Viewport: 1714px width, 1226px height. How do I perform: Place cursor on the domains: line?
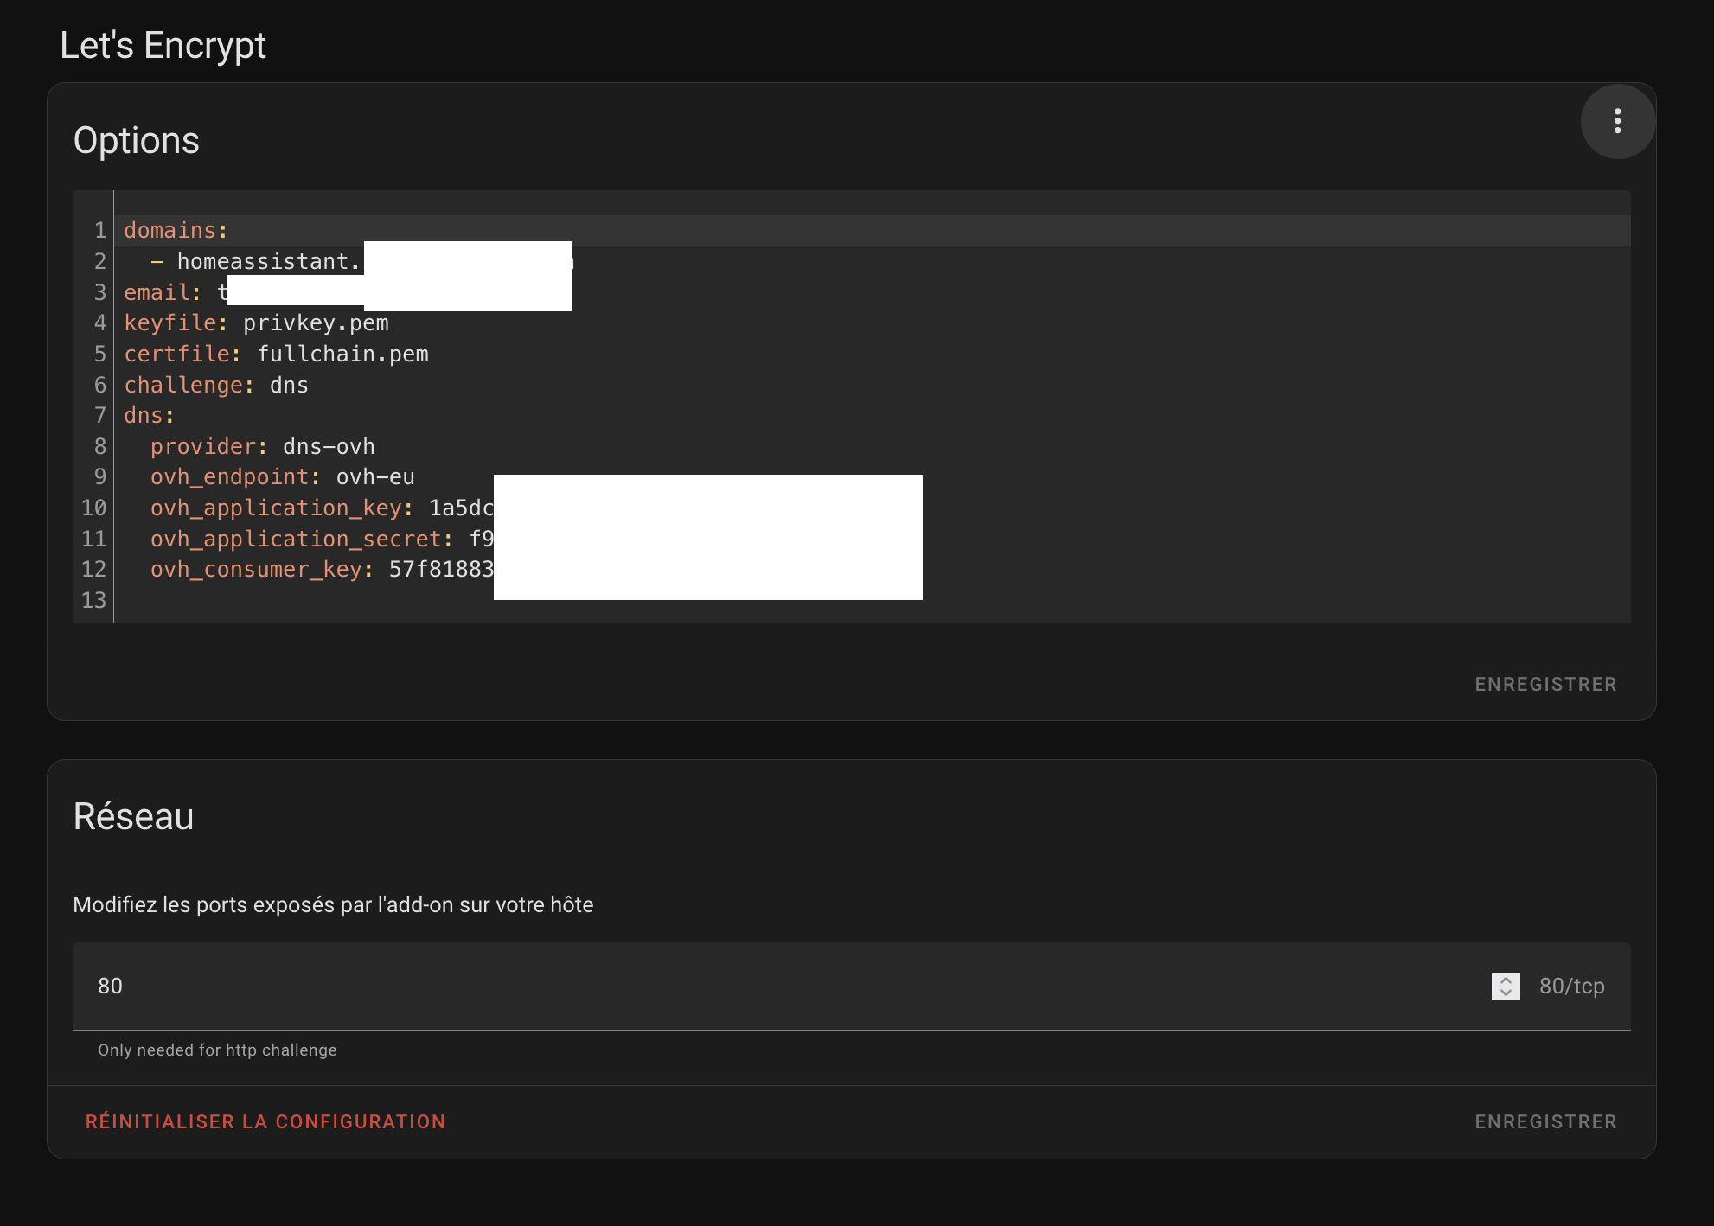(x=176, y=231)
